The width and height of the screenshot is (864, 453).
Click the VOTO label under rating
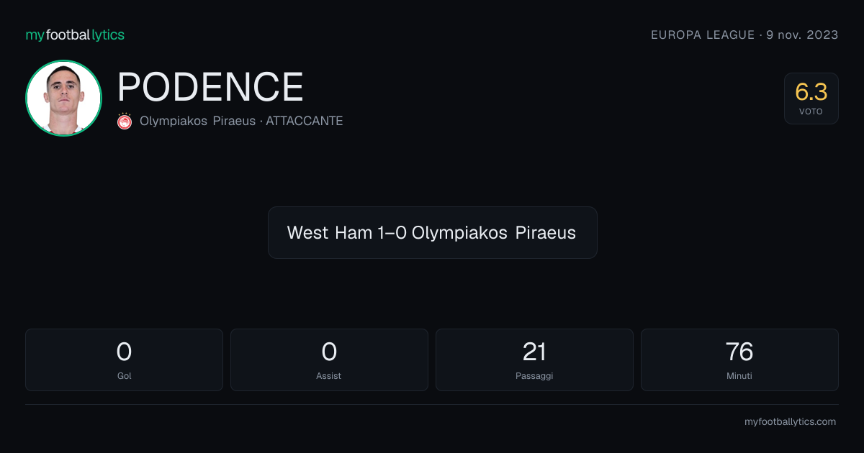[811, 111]
